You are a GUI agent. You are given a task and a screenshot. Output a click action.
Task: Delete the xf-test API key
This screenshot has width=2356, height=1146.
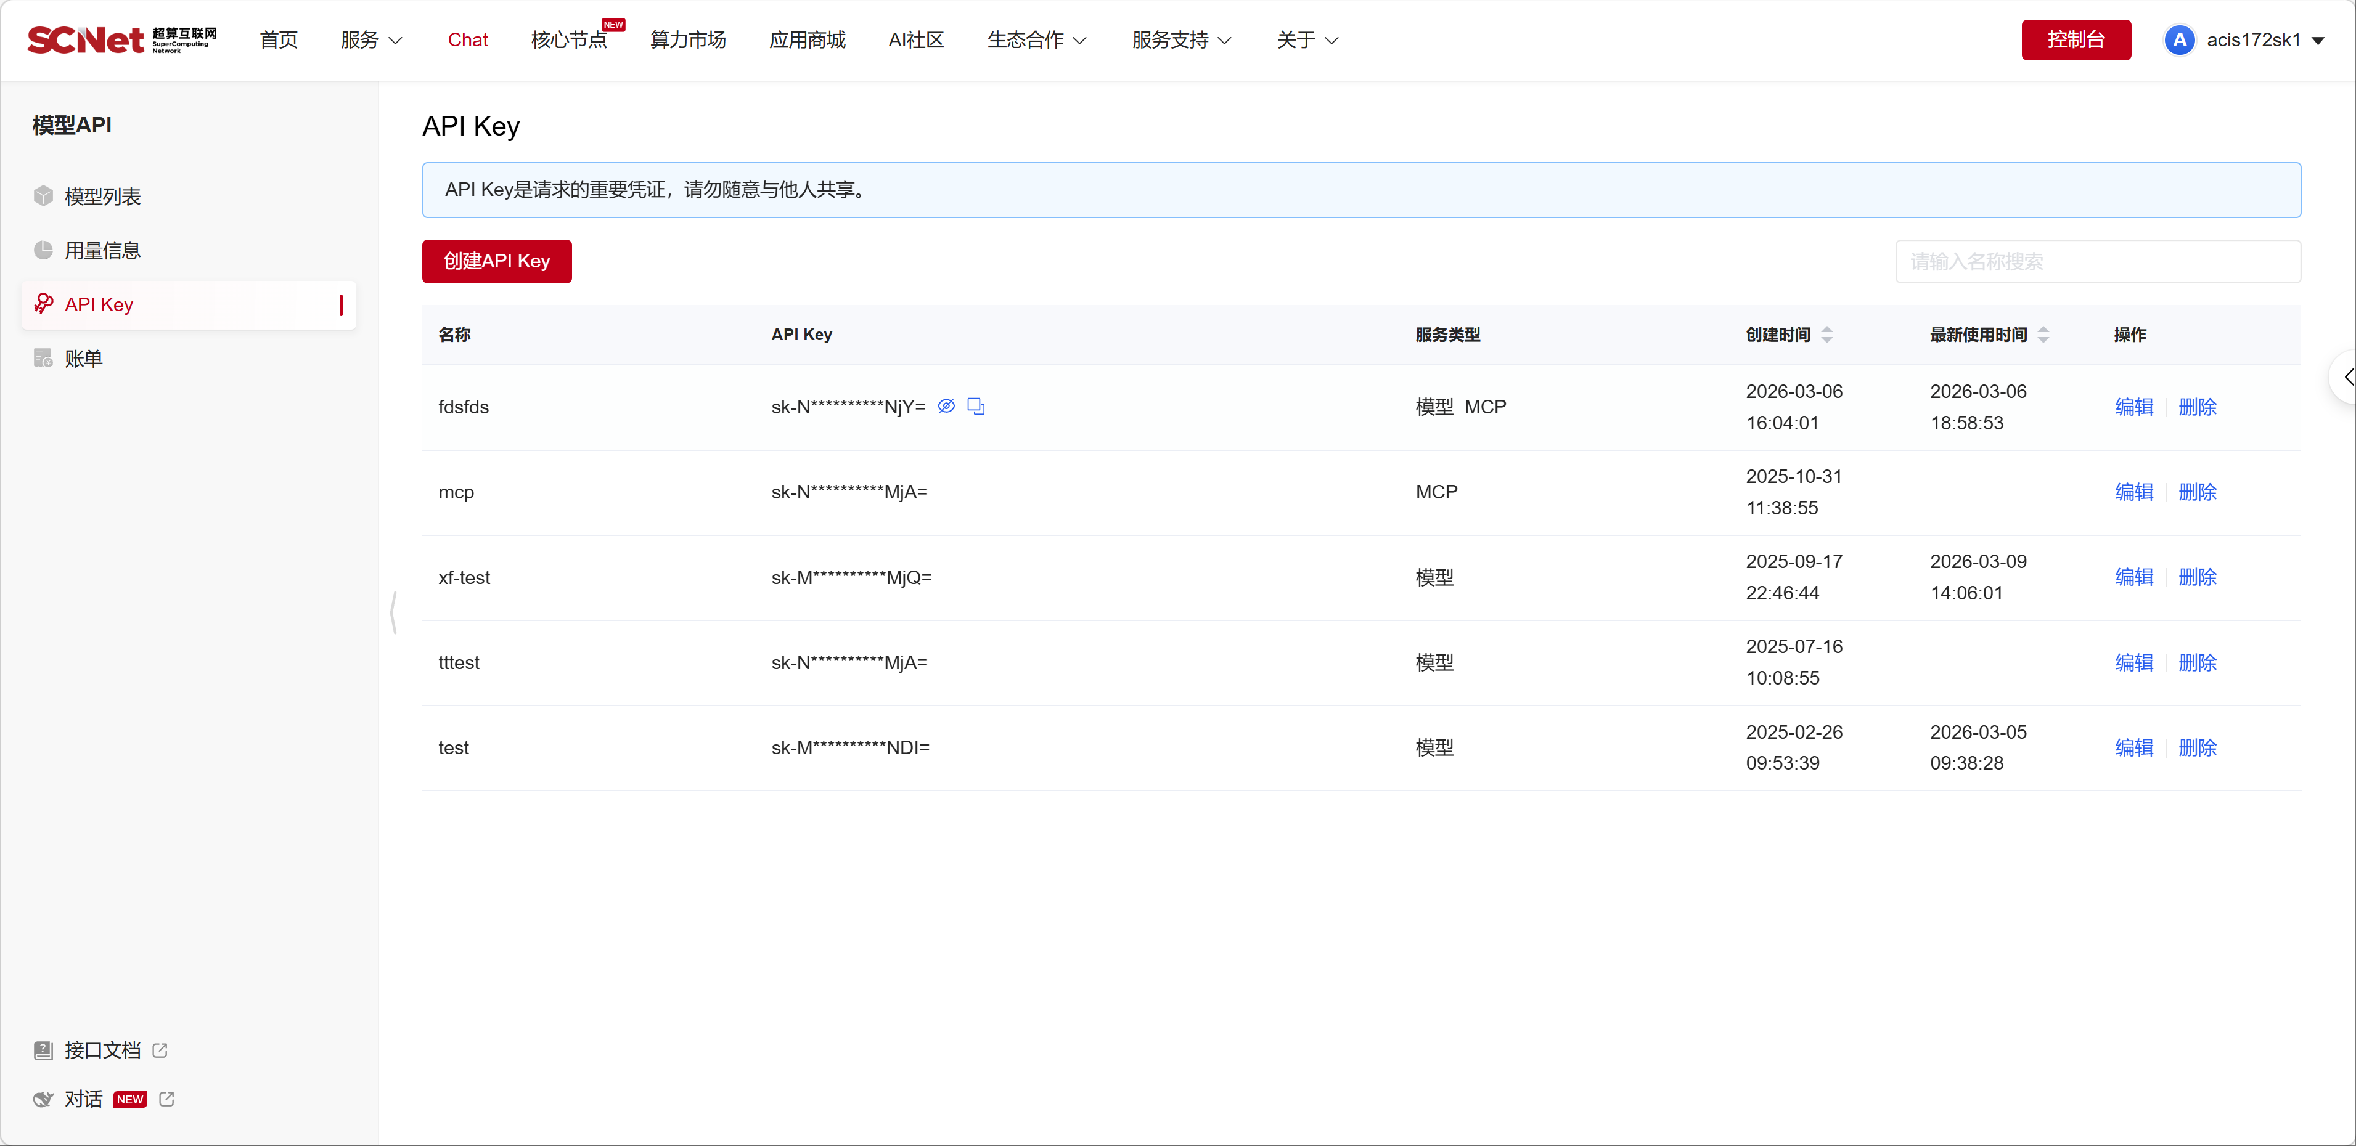(x=2197, y=577)
